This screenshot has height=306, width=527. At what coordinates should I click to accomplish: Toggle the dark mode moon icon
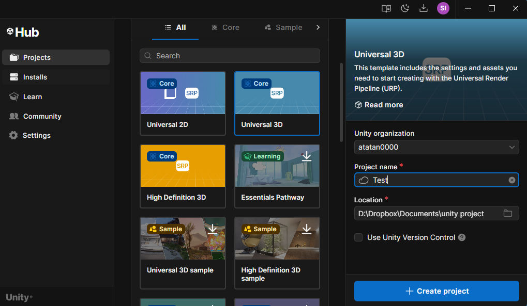[405, 8]
